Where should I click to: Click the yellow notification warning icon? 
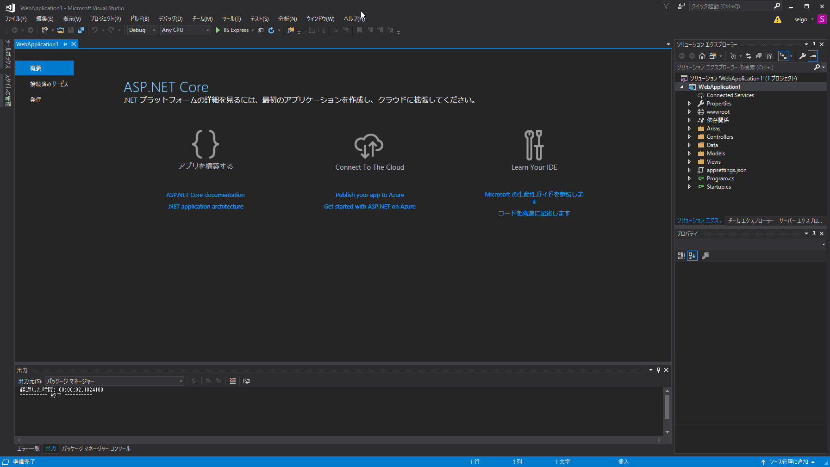click(x=778, y=19)
